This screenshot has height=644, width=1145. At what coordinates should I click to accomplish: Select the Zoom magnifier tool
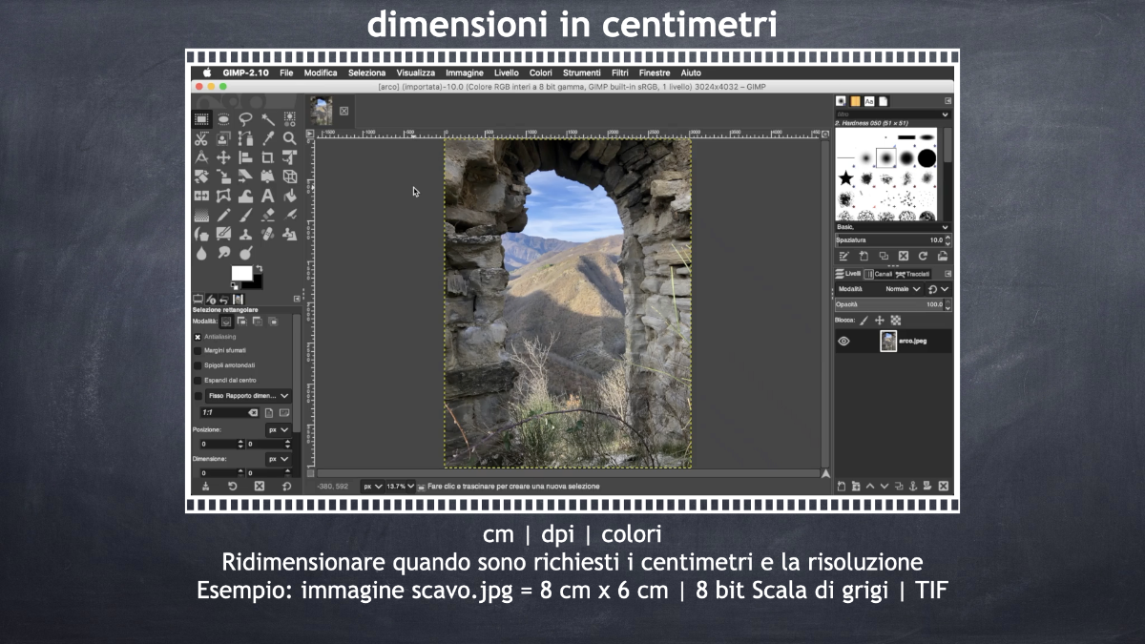pos(289,138)
